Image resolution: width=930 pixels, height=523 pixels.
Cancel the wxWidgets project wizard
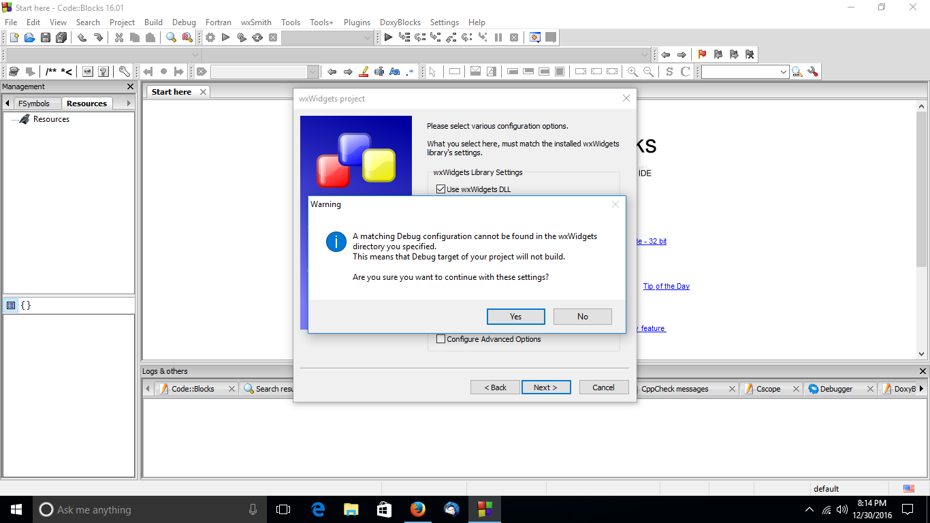603,387
